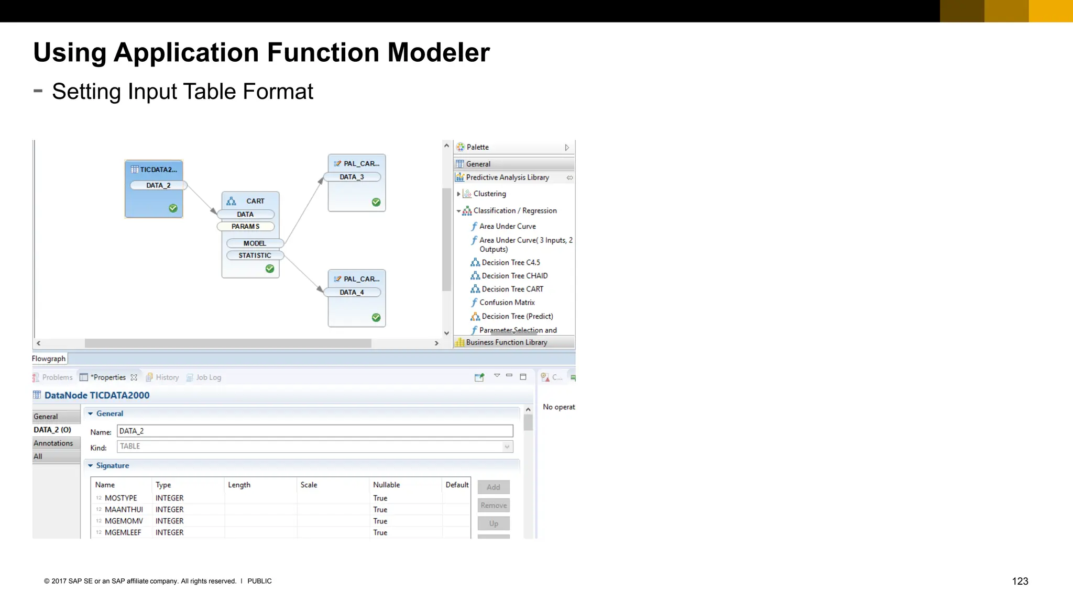This screenshot has width=1073, height=603.
Task: Collapse the Classification / Regression group
Action: [458, 211]
